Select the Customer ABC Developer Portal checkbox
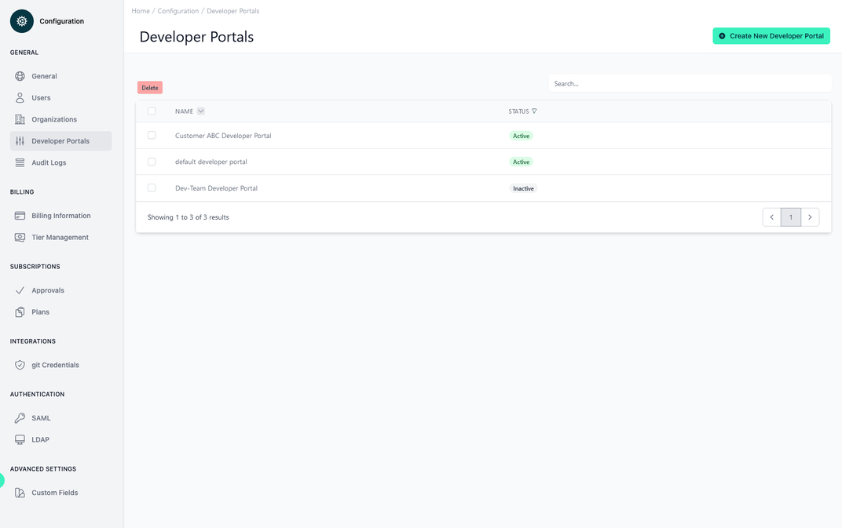The width and height of the screenshot is (842, 528). point(152,135)
